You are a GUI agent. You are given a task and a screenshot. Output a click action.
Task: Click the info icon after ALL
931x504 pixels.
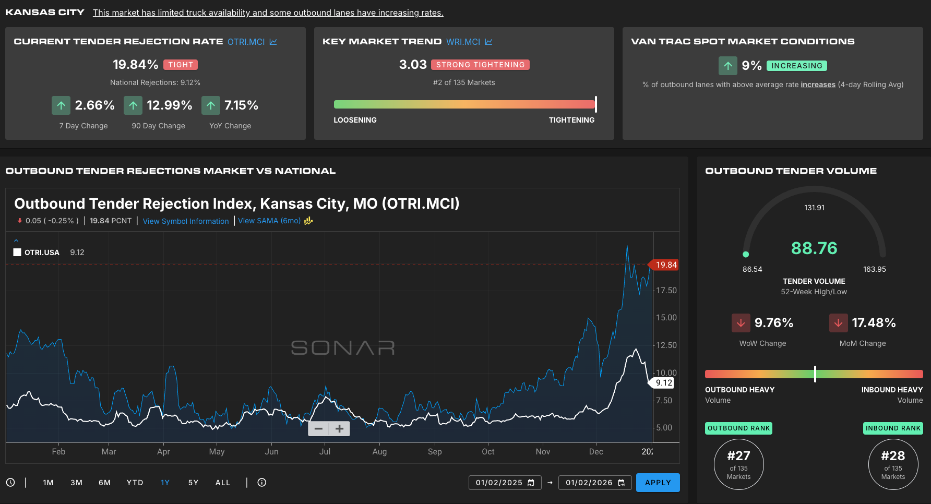(x=262, y=483)
